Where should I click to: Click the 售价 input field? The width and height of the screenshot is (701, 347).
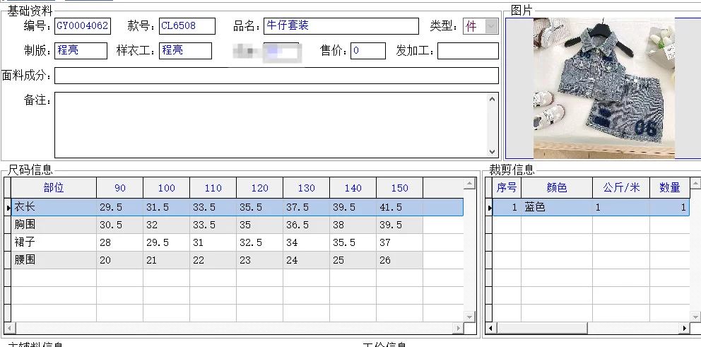click(368, 50)
